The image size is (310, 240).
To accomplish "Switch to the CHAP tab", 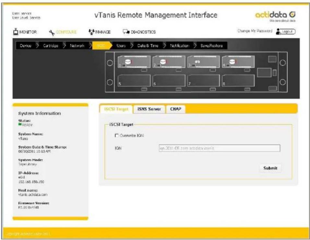I will (x=176, y=109).
